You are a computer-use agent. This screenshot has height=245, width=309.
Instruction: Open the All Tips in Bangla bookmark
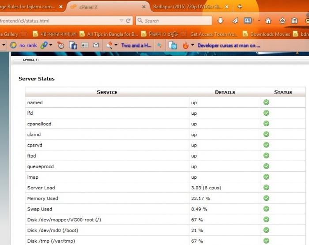pos(109,34)
